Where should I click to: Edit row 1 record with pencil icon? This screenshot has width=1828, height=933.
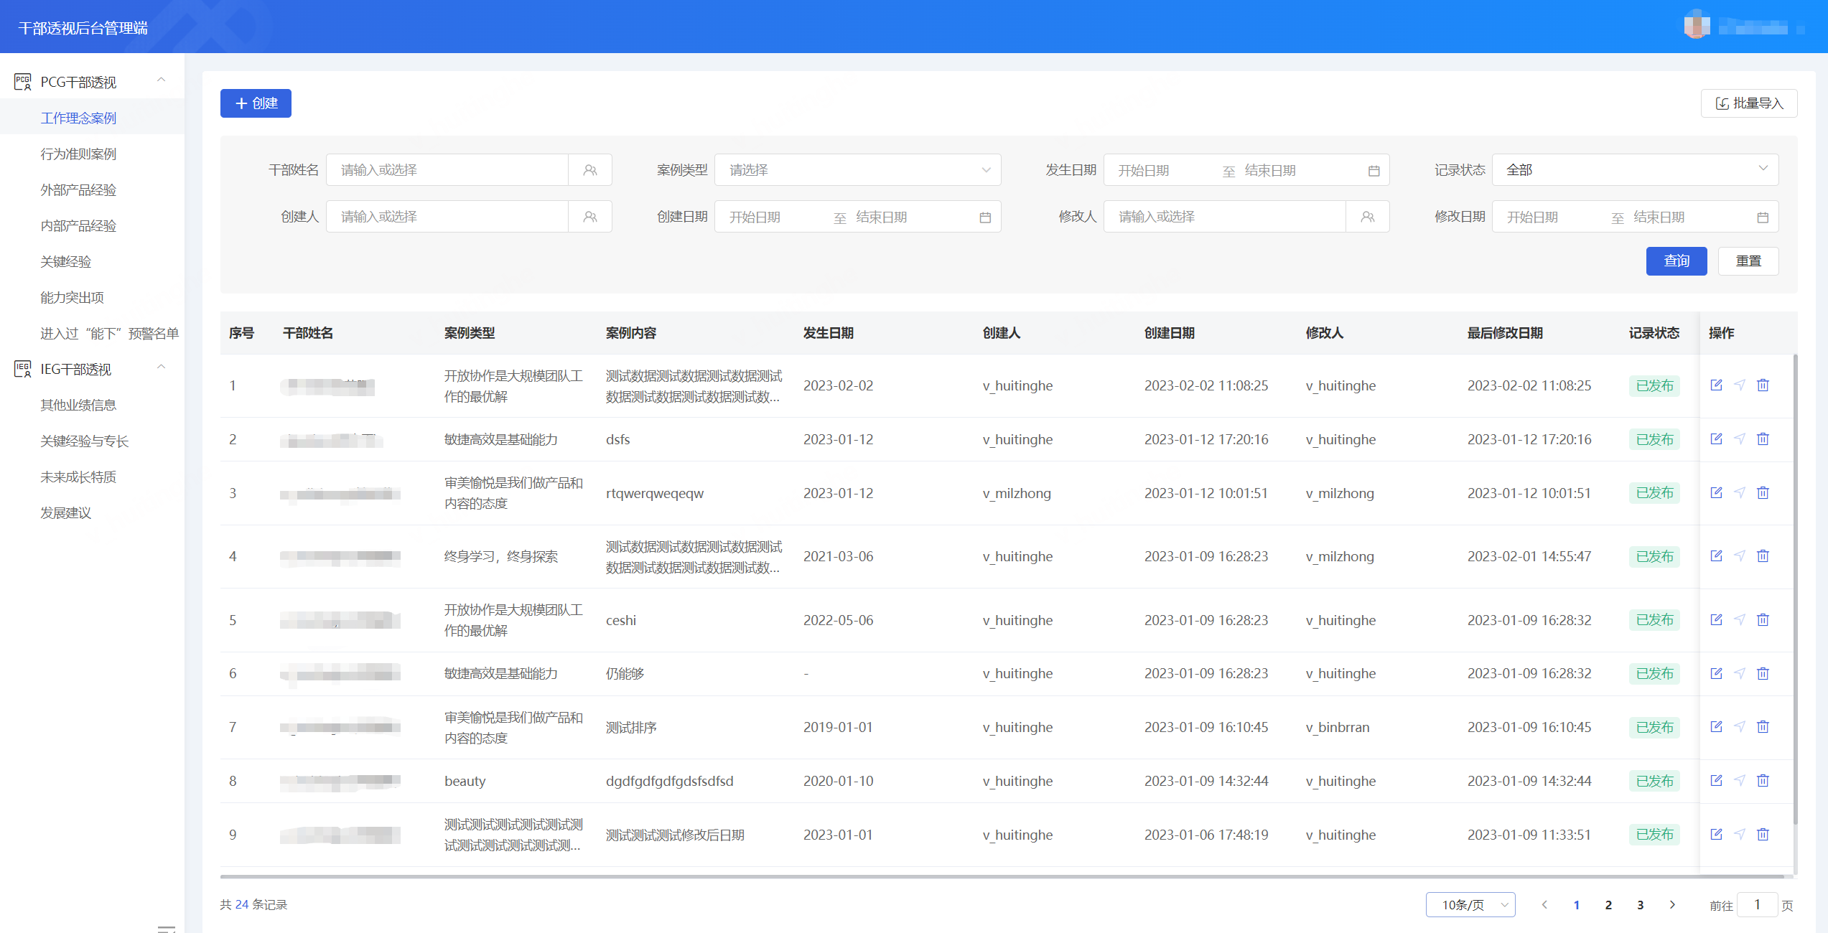[x=1716, y=385]
